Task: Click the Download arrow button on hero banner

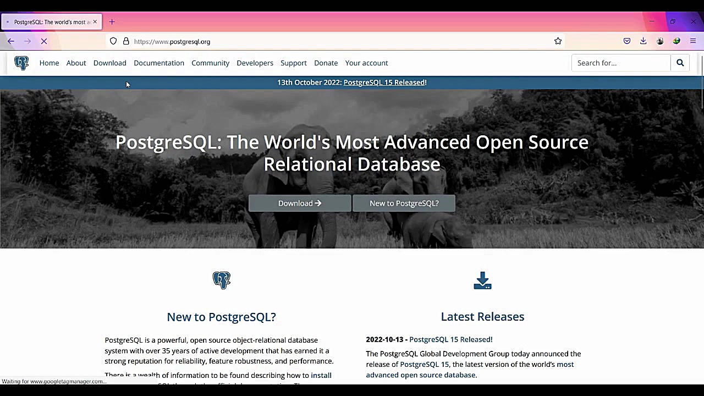Action: click(300, 203)
